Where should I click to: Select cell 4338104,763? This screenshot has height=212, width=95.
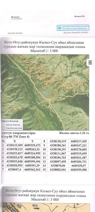tap(58, 158)
